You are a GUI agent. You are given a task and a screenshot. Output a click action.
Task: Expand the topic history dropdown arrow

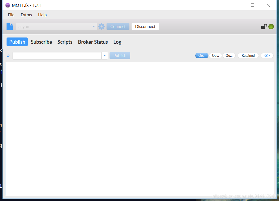[x=105, y=55]
